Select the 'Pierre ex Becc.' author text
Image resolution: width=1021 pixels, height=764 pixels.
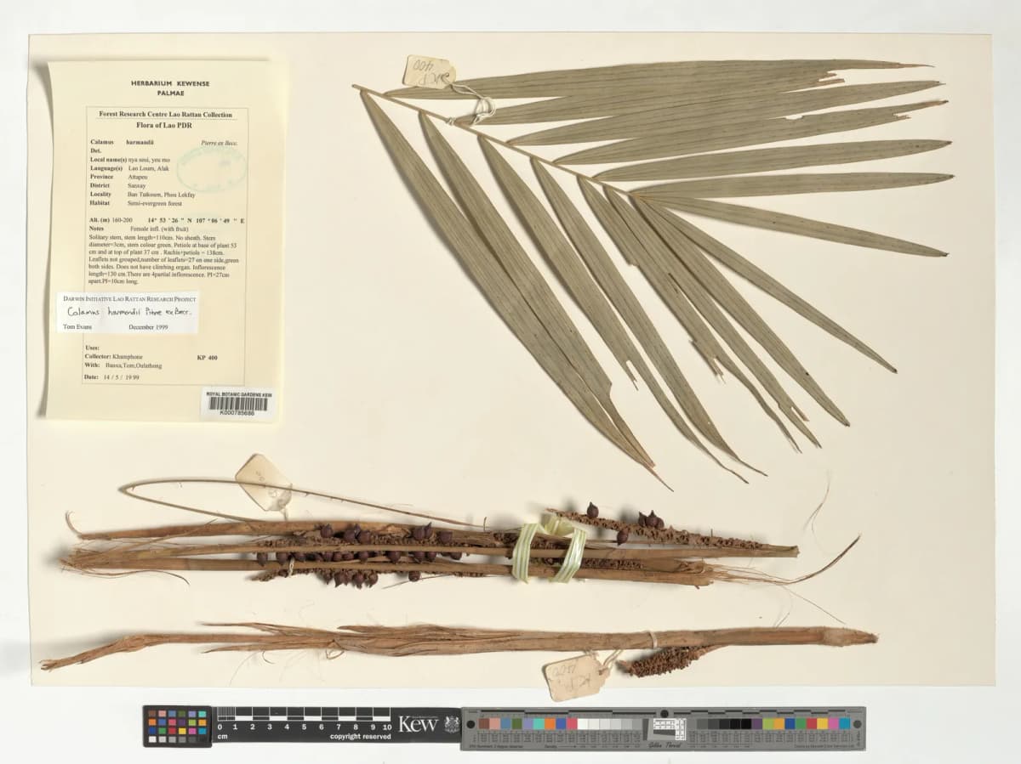(x=219, y=143)
